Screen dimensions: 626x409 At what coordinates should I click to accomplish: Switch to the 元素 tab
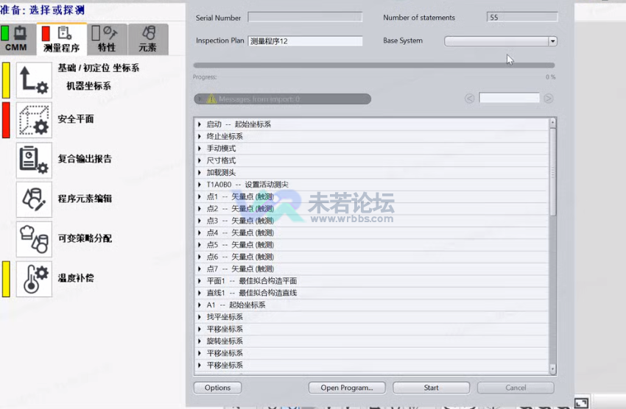tap(148, 39)
